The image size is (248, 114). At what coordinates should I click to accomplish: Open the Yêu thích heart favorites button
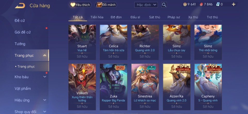80,5
